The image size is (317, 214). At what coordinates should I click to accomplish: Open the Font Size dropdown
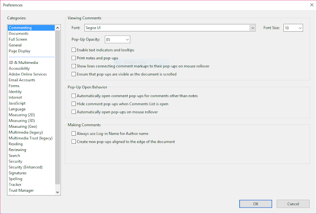click(293, 28)
